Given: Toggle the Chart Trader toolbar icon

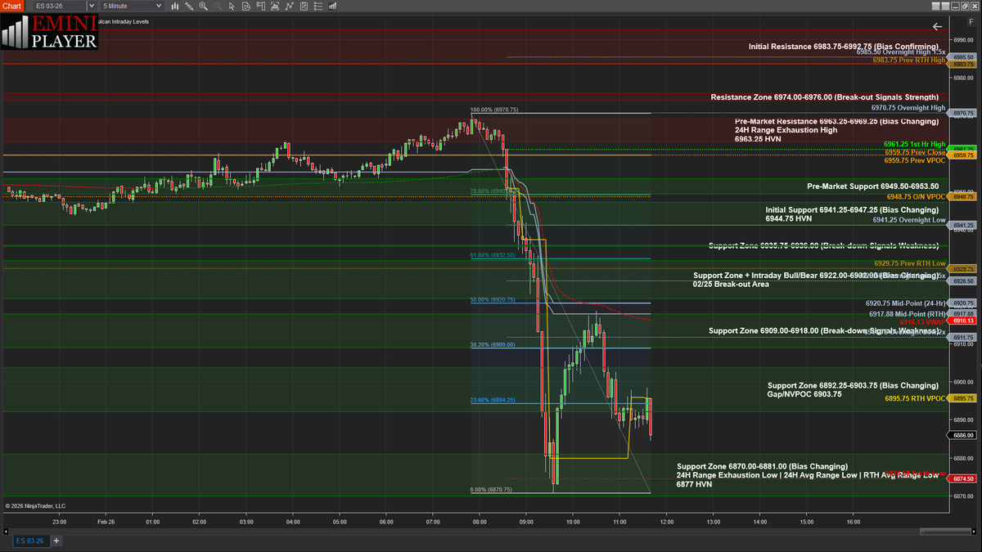Looking at the screenshot, I should tap(260, 6).
